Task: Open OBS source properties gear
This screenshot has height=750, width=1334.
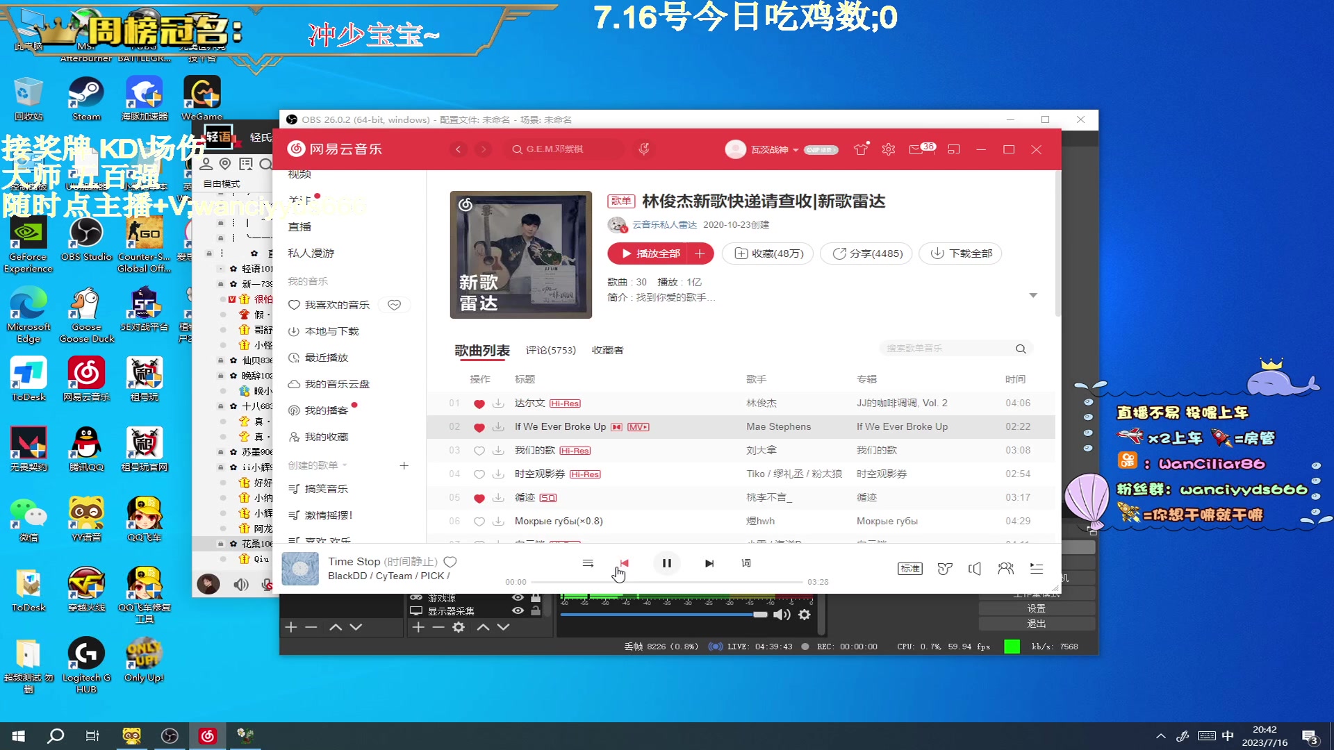Action: [x=459, y=627]
